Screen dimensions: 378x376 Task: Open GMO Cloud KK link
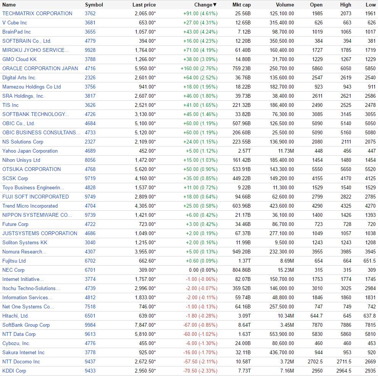point(19,59)
